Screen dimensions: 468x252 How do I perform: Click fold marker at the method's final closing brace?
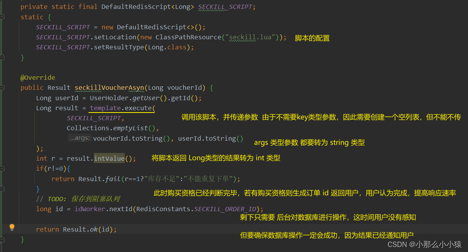tap(2, 239)
